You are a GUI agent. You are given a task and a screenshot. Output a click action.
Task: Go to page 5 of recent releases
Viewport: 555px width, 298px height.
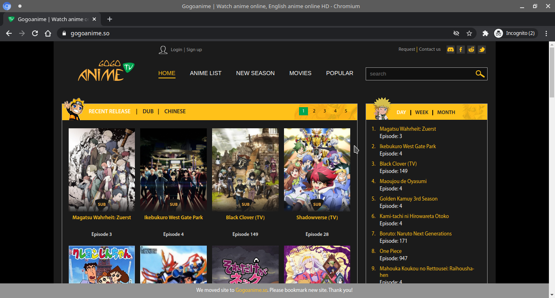(x=346, y=111)
